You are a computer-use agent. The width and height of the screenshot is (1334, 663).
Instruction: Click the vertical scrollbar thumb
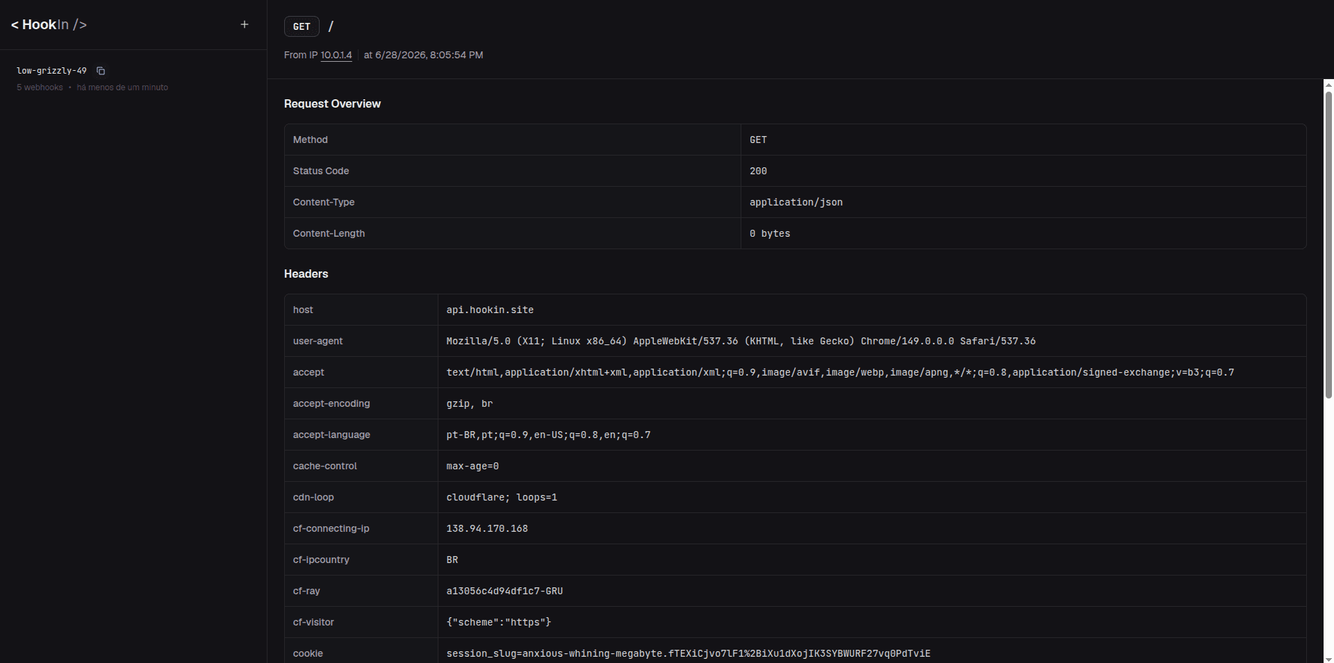click(1328, 244)
